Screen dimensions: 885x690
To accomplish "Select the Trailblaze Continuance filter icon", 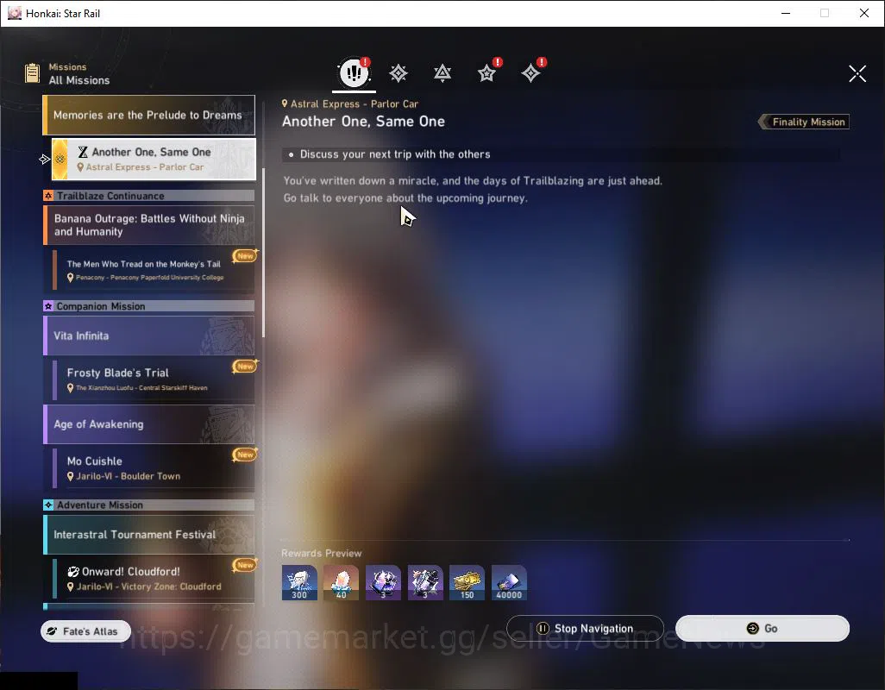I will point(442,73).
